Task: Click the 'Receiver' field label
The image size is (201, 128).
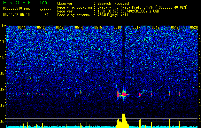Action: click(65, 11)
